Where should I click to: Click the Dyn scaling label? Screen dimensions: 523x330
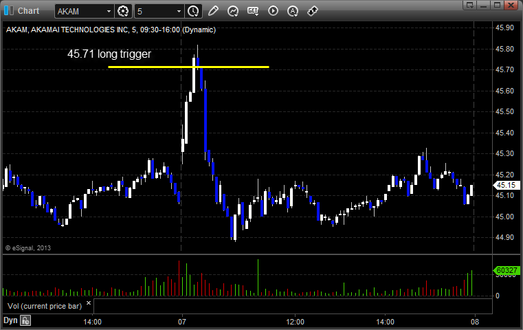tap(10, 320)
